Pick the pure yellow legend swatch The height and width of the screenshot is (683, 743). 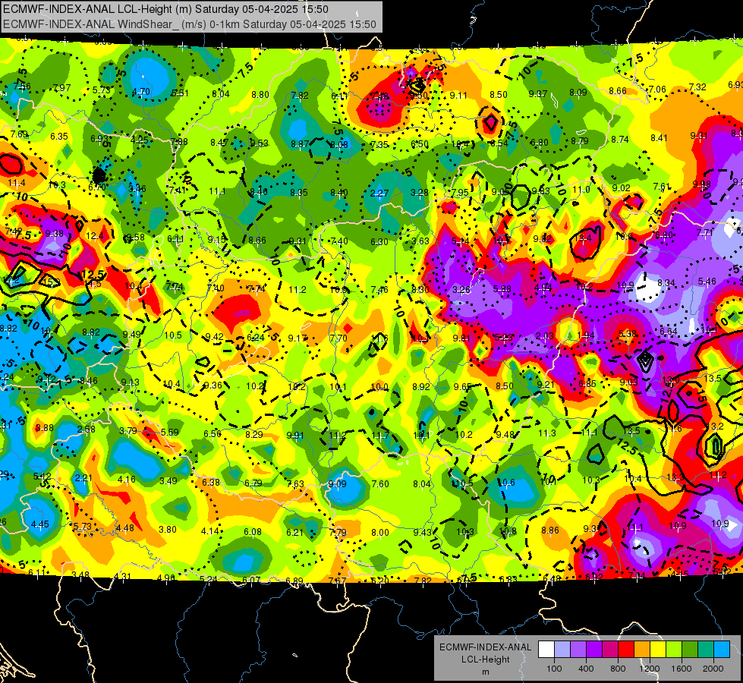[x=658, y=650]
